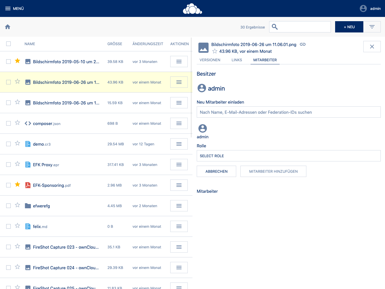The image size is (385, 289).
Task: Open actions menu for EFK Proxy.epr
Action: pos(179,165)
